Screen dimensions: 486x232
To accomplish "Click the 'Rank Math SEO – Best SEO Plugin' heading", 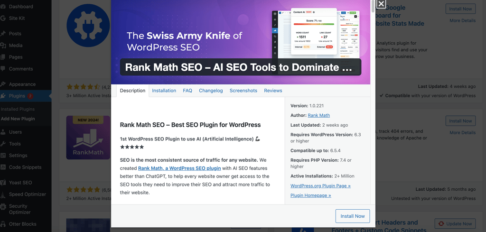I will coord(190,125).
